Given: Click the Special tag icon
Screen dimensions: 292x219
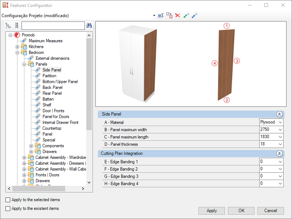Looking at the screenshot, I should tap(38, 140).
